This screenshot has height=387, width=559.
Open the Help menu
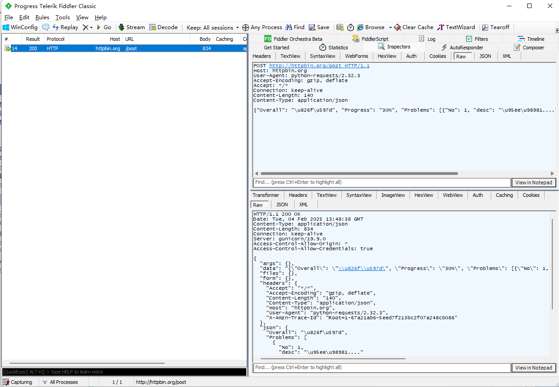(x=100, y=17)
